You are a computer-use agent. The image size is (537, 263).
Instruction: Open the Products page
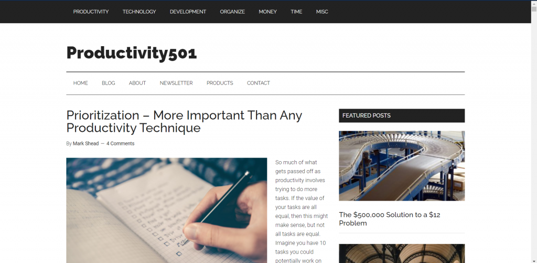(x=220, y=83)
